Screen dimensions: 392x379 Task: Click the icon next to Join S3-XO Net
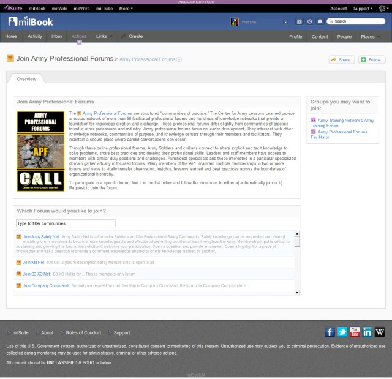pyautogui.click(x=18, y=274)
